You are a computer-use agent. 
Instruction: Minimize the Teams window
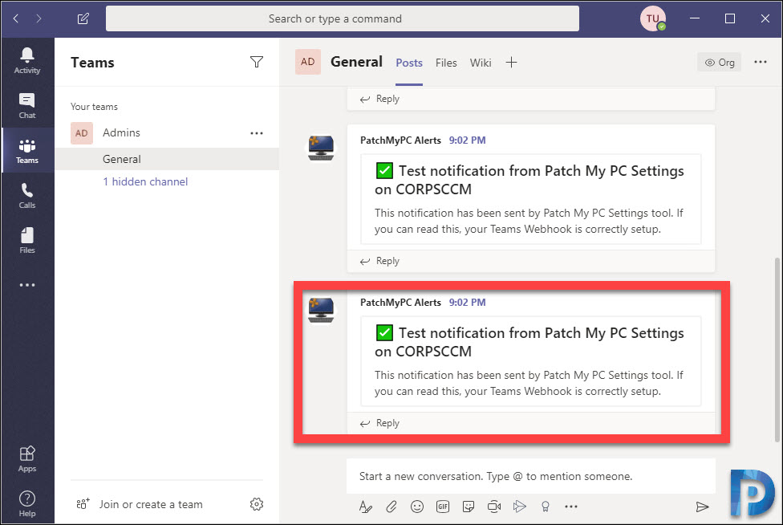coord(694,18)
